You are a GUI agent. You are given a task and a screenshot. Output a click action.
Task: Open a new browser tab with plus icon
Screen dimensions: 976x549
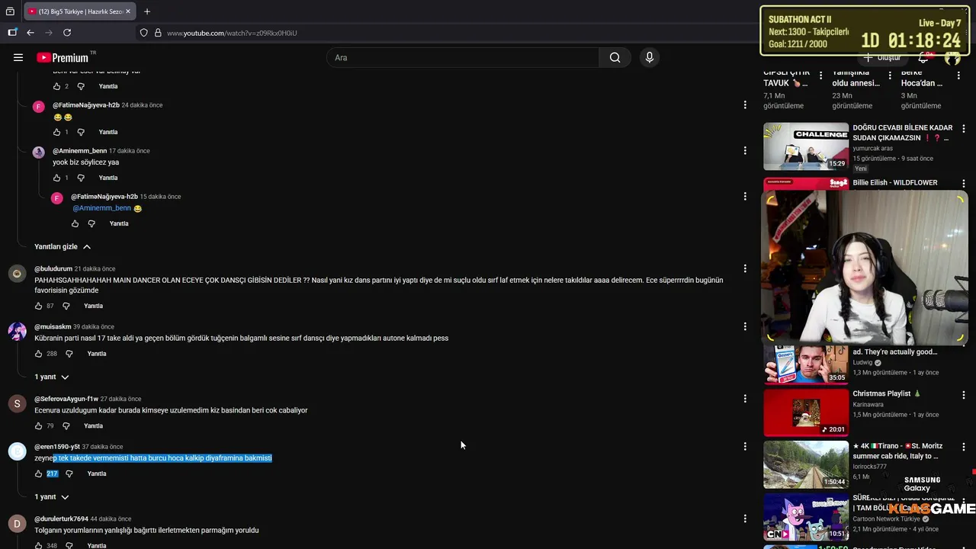tap(147, 11)
